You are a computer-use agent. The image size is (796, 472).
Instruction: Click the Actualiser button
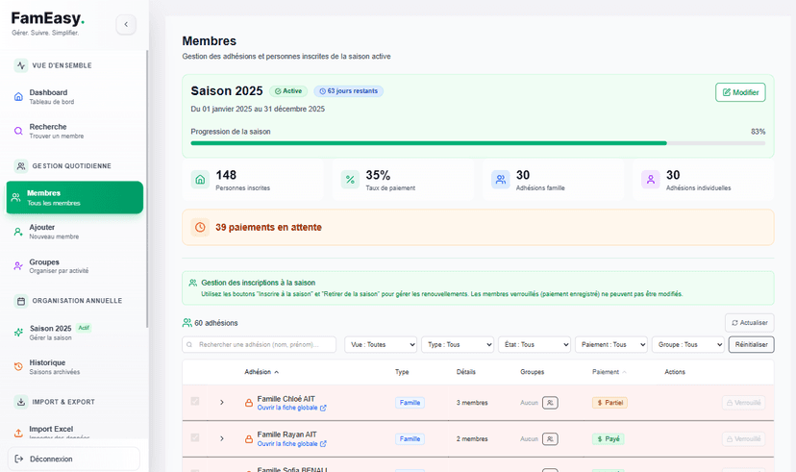pos(749,323)
